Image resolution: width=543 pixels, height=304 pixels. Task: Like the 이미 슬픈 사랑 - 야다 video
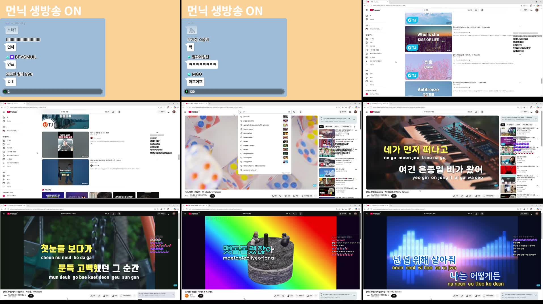455,296
